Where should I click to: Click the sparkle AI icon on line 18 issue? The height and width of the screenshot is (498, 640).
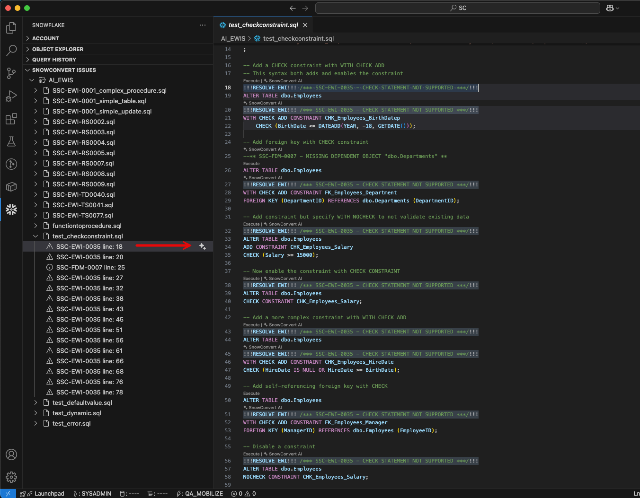(203, 246)
